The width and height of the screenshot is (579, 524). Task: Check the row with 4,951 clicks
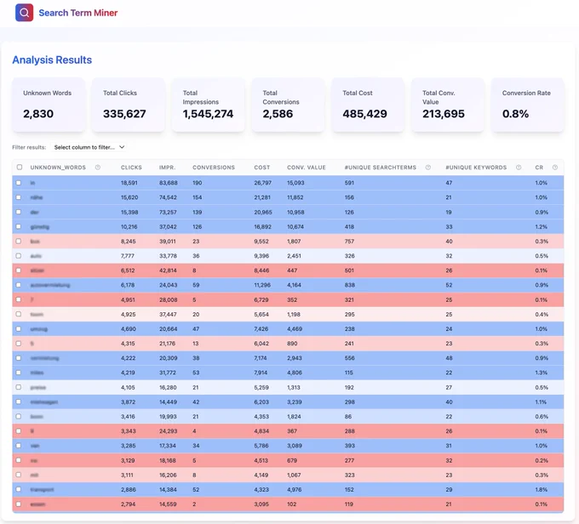point(19,299)
